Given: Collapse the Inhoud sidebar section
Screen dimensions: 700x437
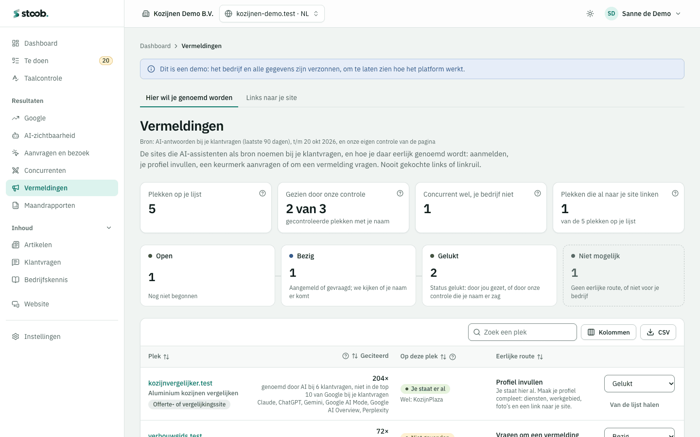Looking at the screenshot, I should pos(109,228).
